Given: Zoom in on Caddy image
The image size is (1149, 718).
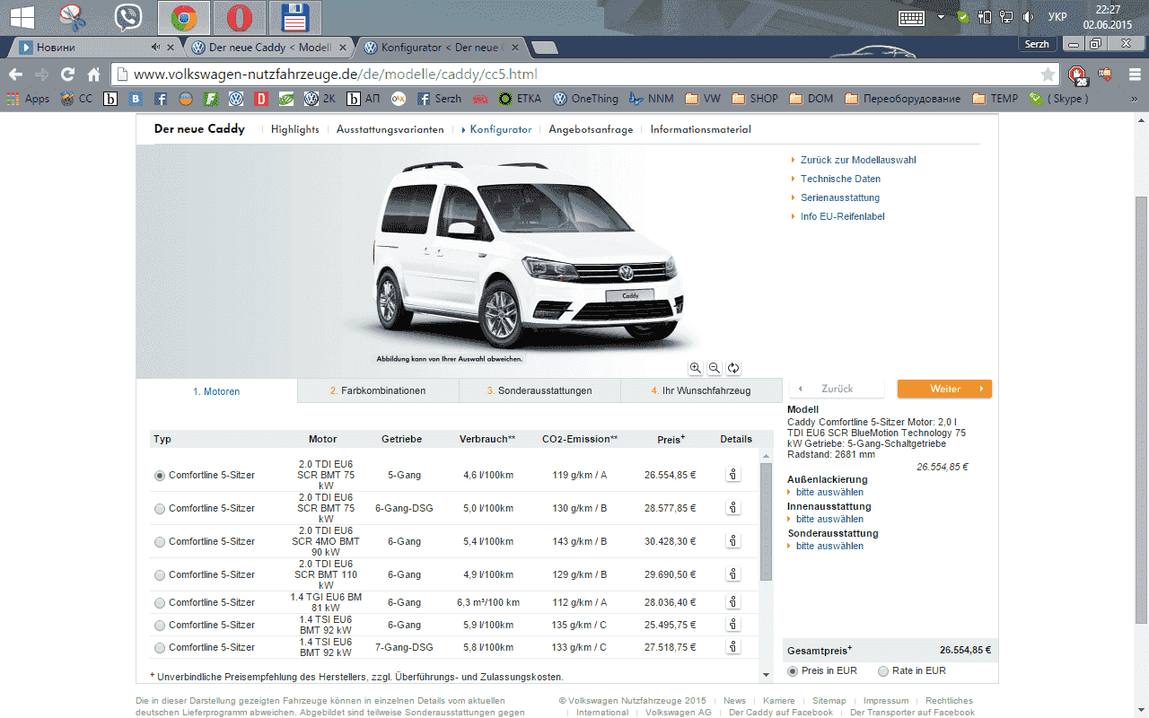Looking at the screenshot, I should (696, 368).
